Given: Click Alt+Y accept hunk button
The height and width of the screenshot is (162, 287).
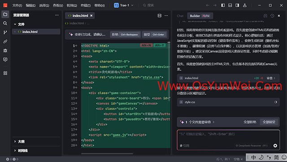Looking at the screenshot, I should (x=160, y=45).
